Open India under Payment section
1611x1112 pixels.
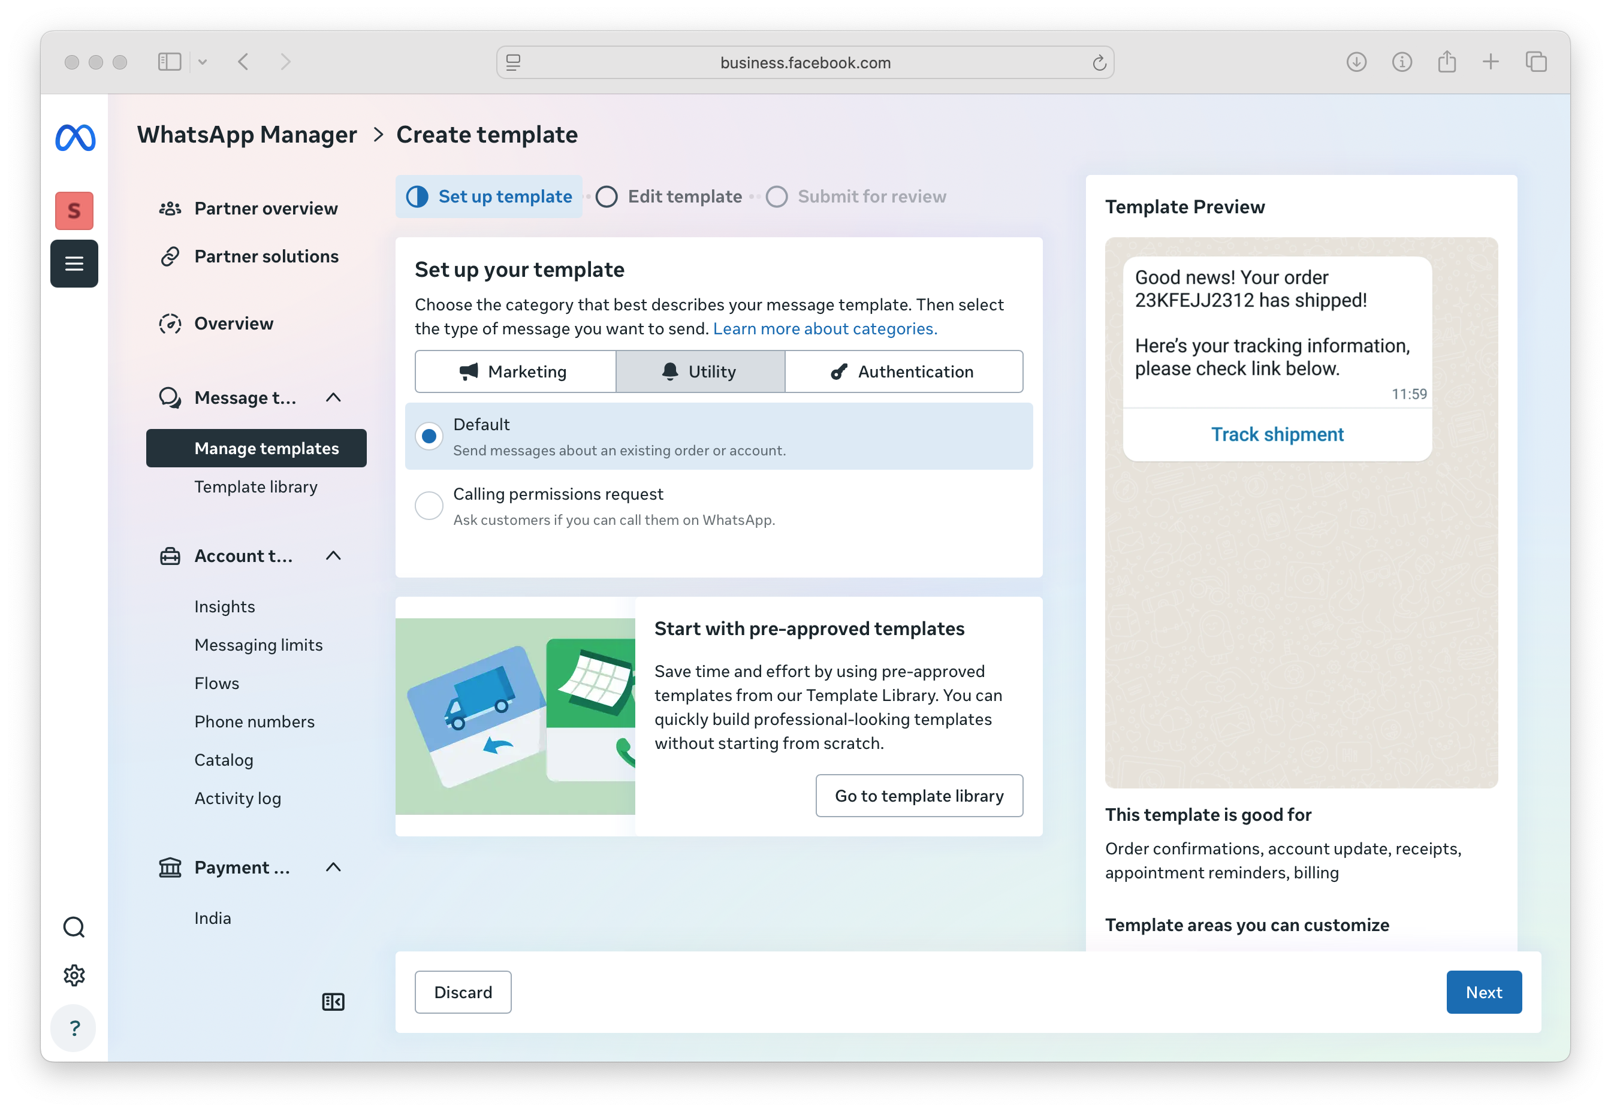(x=213, y=918)
